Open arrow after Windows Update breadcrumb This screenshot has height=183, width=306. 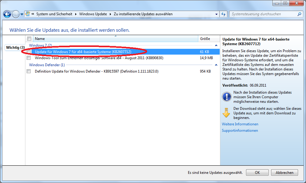coord(110,14)
